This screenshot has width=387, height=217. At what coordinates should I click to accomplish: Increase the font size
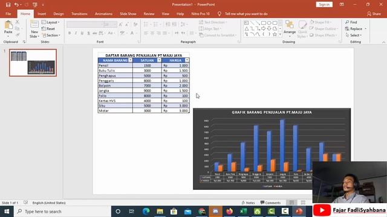coord(121,24)
